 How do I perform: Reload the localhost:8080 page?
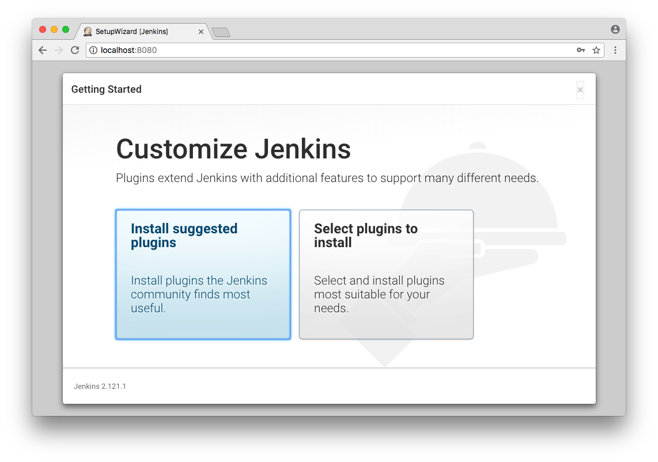tap(74, 50)
